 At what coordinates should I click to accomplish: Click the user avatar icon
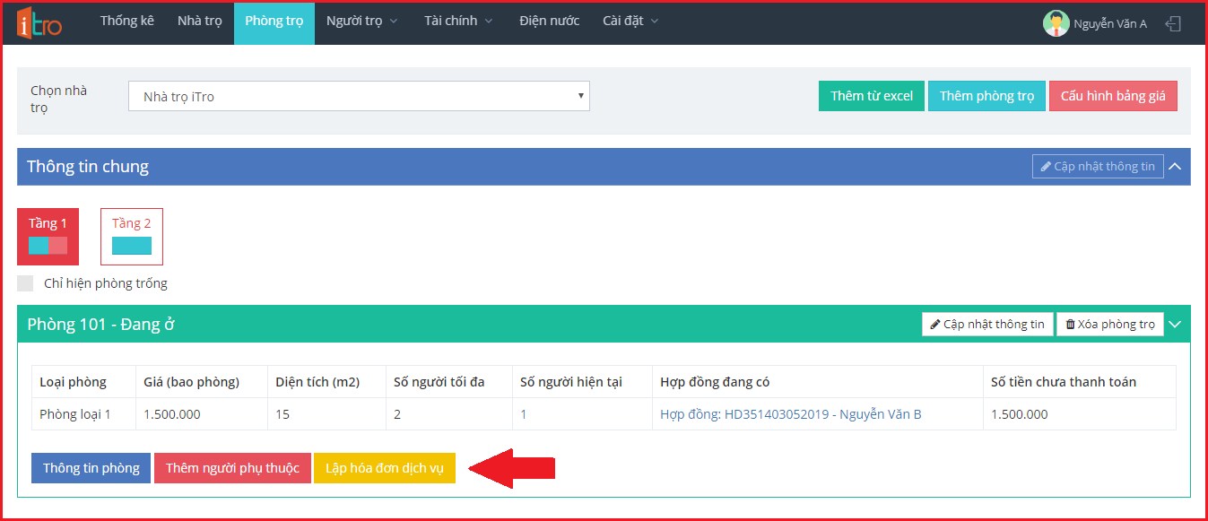click(1056, 23)
